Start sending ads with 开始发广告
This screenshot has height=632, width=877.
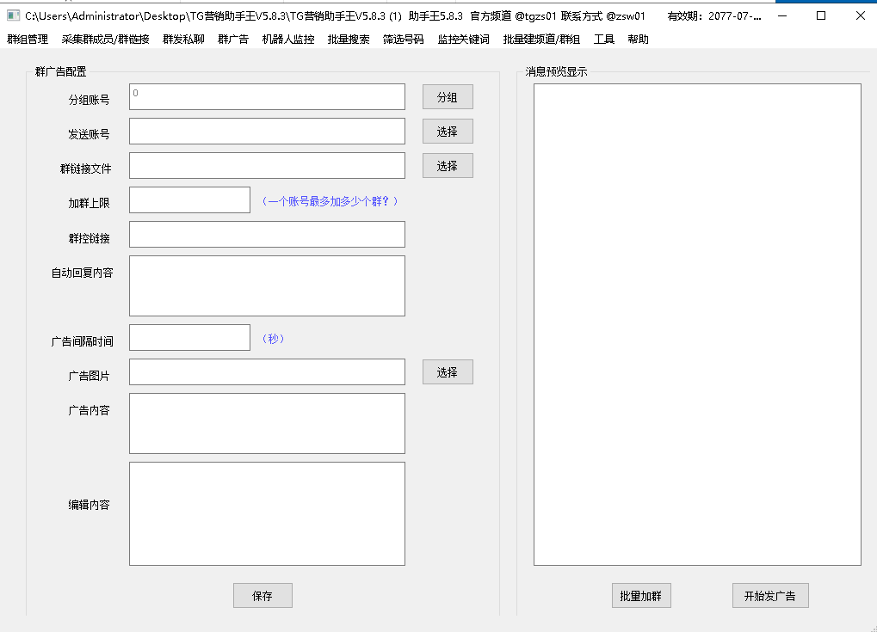coord(769,596)
